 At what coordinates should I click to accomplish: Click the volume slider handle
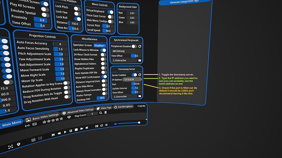[x=139, y=123]
